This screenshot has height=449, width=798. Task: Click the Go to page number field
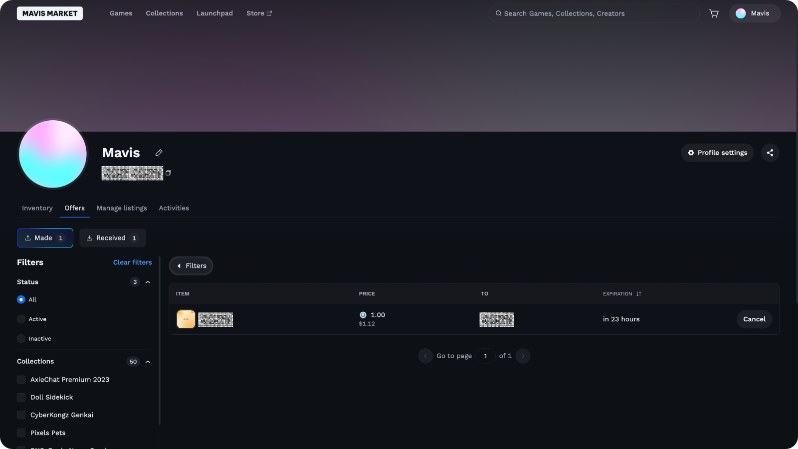click(x=485, y=356)
